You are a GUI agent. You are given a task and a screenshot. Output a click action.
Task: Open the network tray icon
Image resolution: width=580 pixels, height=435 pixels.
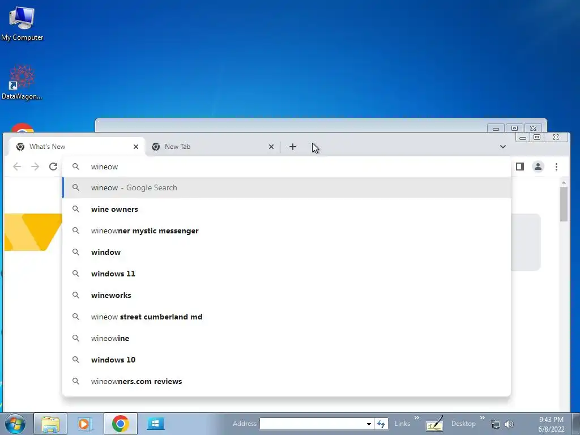tap(495, 424)
